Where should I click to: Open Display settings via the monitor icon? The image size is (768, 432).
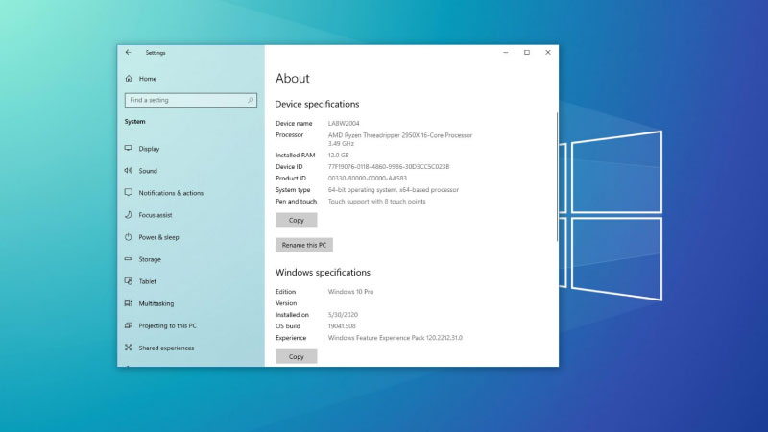pos(129,149)
